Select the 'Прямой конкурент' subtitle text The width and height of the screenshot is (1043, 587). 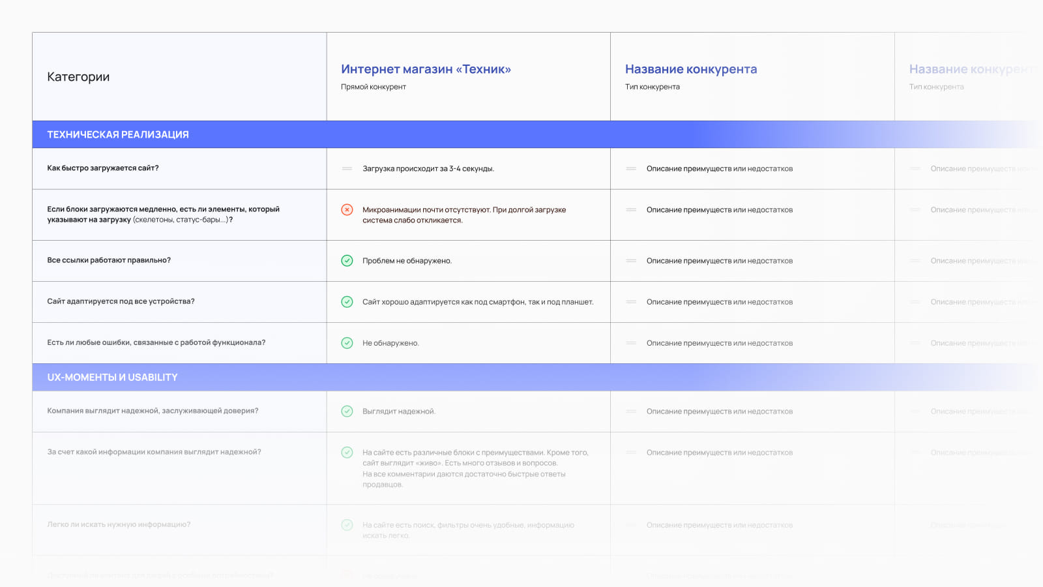pyautogui.click(x=374, y=87)
